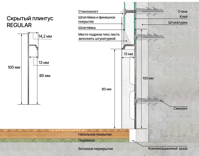Click the "80 мм" label in left profile drawing

pos(45,76)
